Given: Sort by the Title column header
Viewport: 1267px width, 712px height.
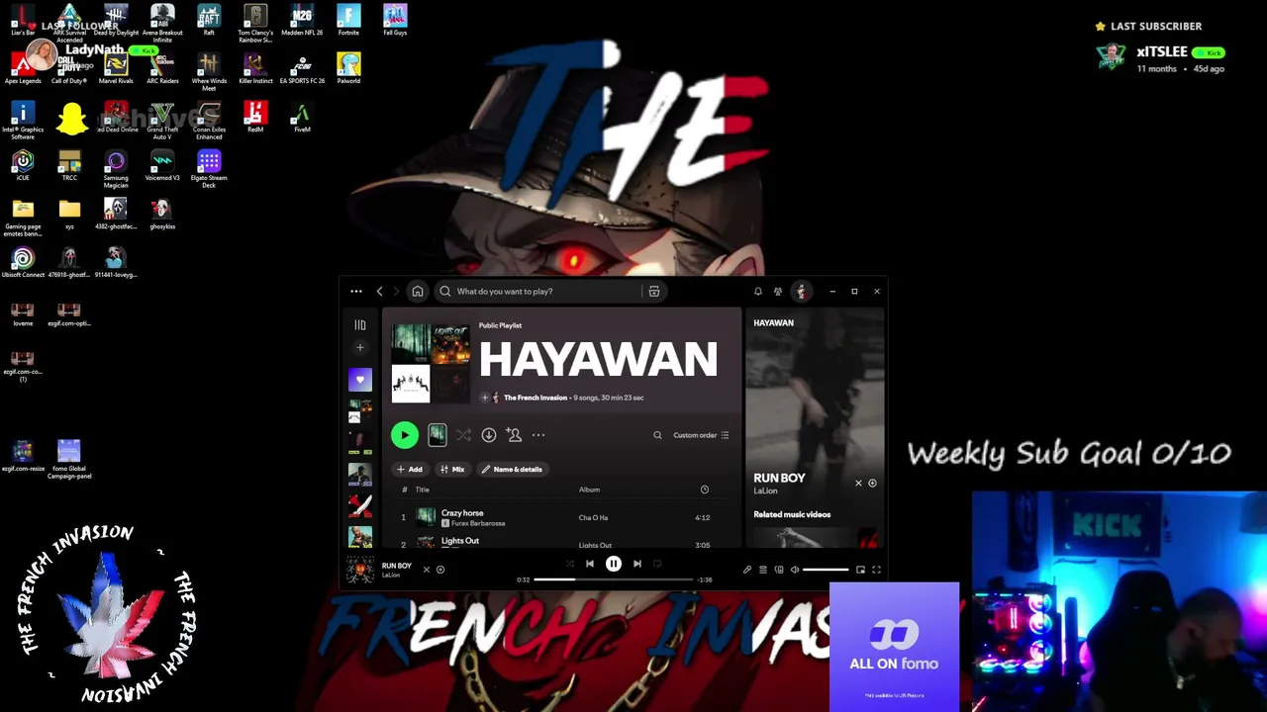Looking at the screenshot, I should 422,489.
